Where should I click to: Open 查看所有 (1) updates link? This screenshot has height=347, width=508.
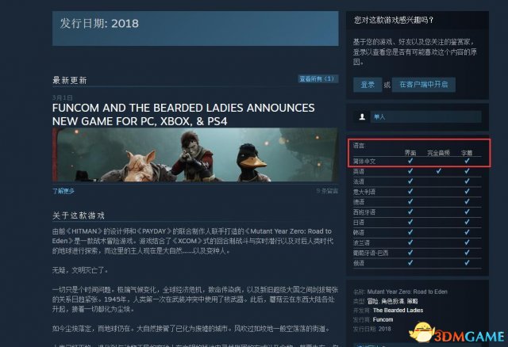[318, 79]
